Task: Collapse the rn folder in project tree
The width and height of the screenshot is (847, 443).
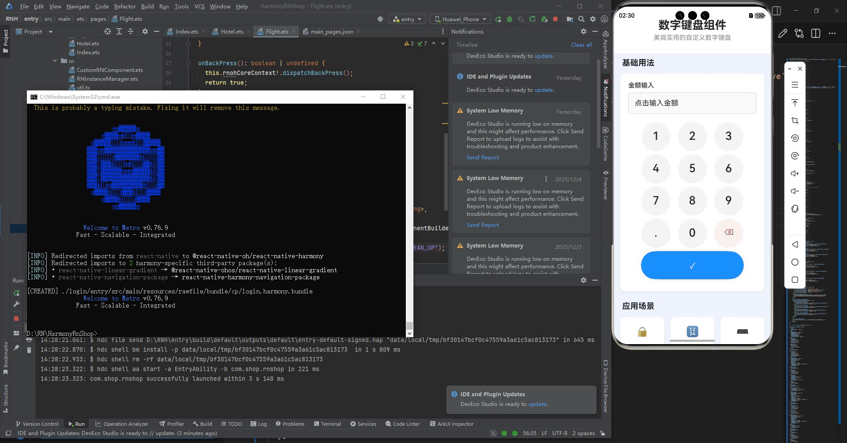Action: [55, 61]
